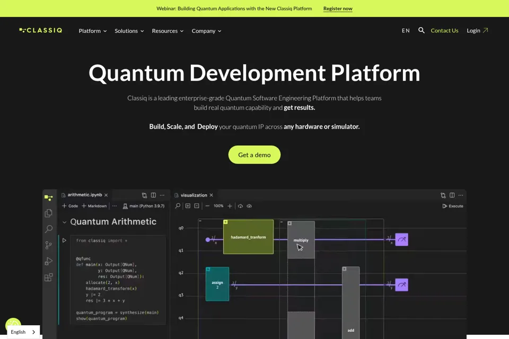Add a Code cell to notebook

[x=70, y=206]
